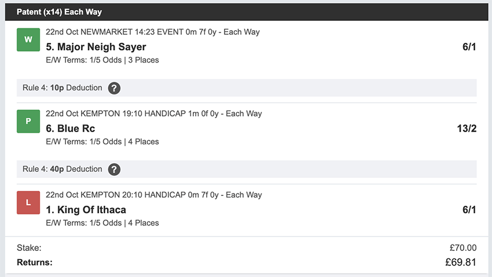Click the £70.00 stake amount
The image size is (492, 277).
click(462, 248)
